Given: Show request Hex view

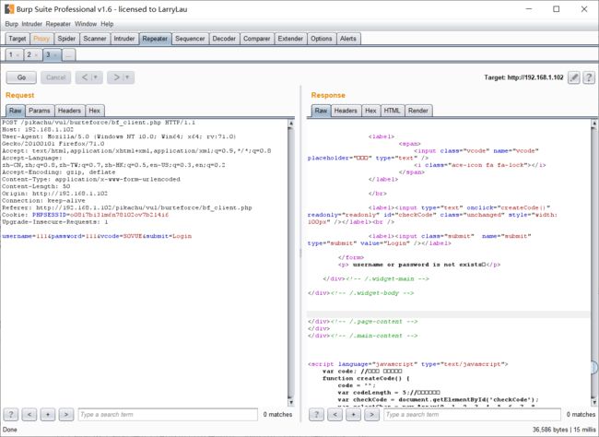Looking at the screenshot, I should click(94, 111).
